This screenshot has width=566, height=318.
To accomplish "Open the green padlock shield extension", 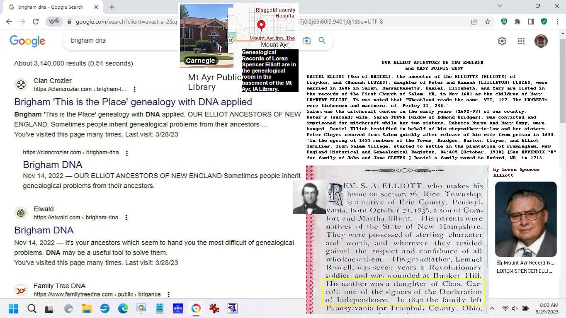I will (x=504, y=22).
